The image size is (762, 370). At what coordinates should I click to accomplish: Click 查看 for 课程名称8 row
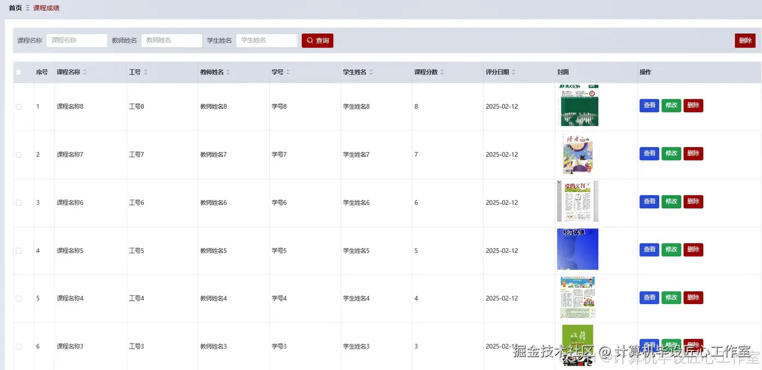click(x=649, y=105)
